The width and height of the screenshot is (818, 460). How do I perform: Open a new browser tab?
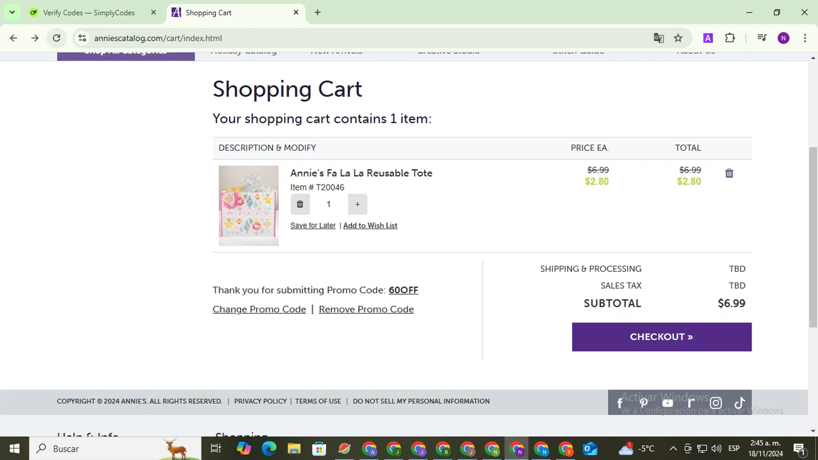(317, 13)
